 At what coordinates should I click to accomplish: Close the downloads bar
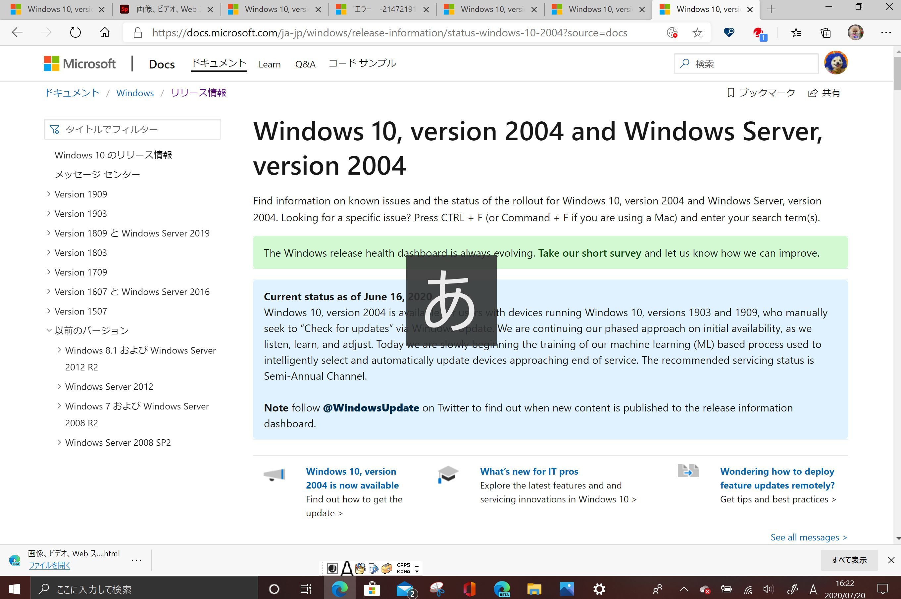point(891,560)
